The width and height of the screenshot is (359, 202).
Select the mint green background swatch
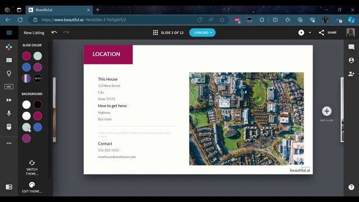(26, 127)
